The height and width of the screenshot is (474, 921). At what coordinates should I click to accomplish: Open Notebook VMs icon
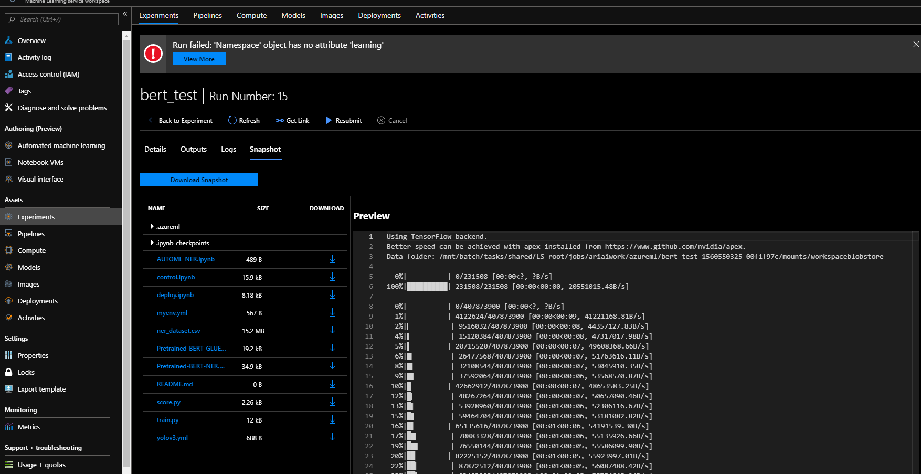9,162
